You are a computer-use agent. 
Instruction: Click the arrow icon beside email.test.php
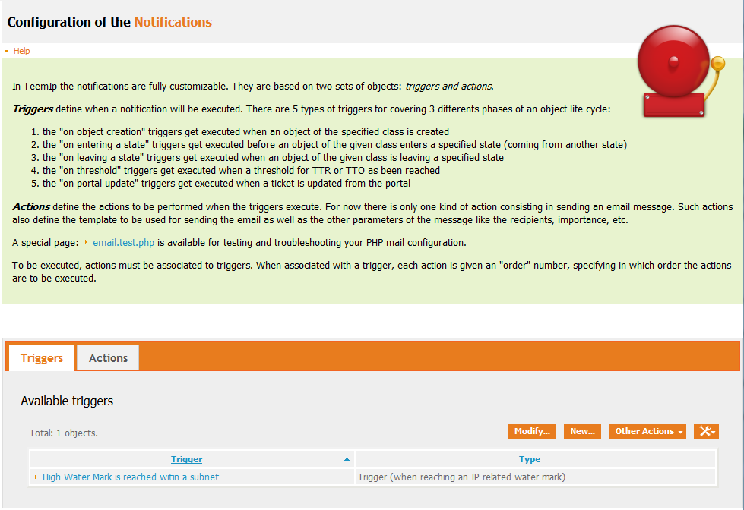click(x=87, y=243)
